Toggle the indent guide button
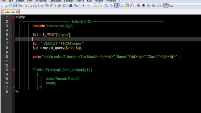 117,6
